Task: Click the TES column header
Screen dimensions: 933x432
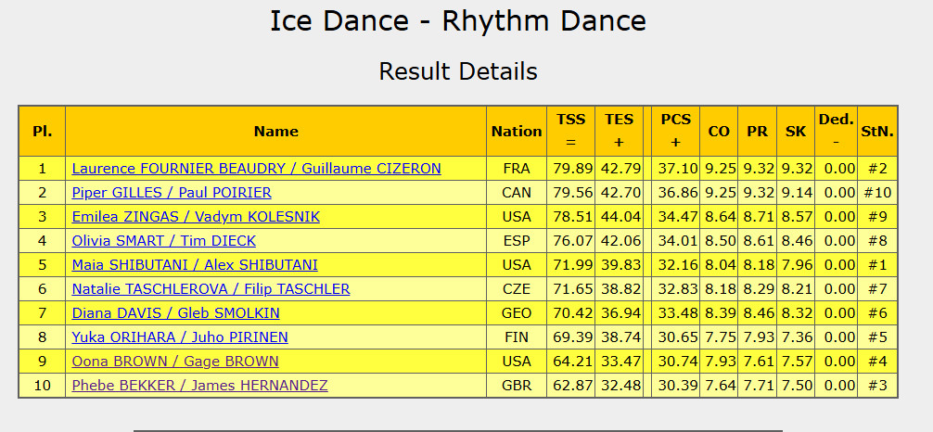Action: [x=620, y=131]
